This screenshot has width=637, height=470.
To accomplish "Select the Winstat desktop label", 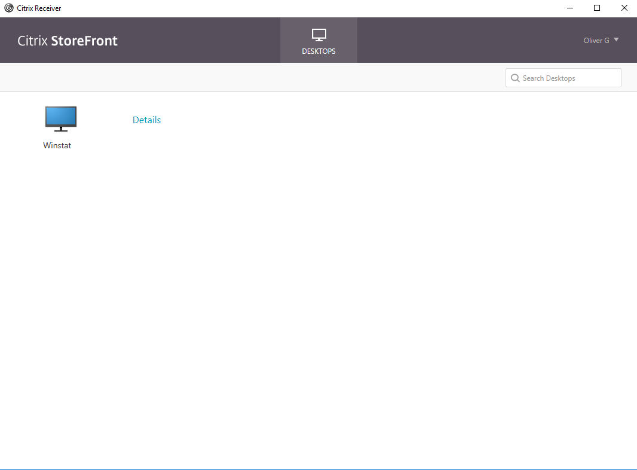I will pyautogui.click(x=57, y=145).
